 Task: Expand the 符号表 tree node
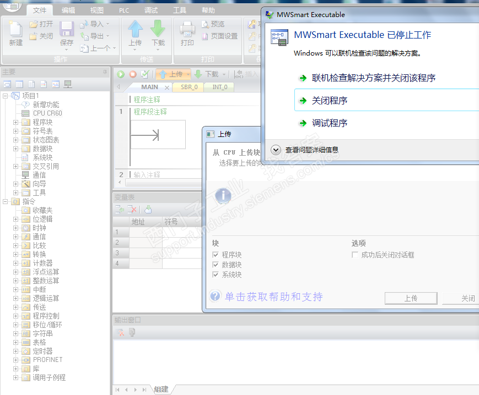15,131
